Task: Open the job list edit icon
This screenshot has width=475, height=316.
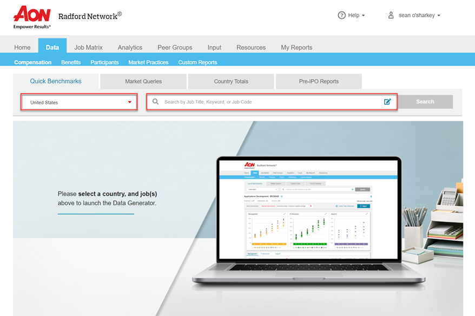Action: coord(387,102)
